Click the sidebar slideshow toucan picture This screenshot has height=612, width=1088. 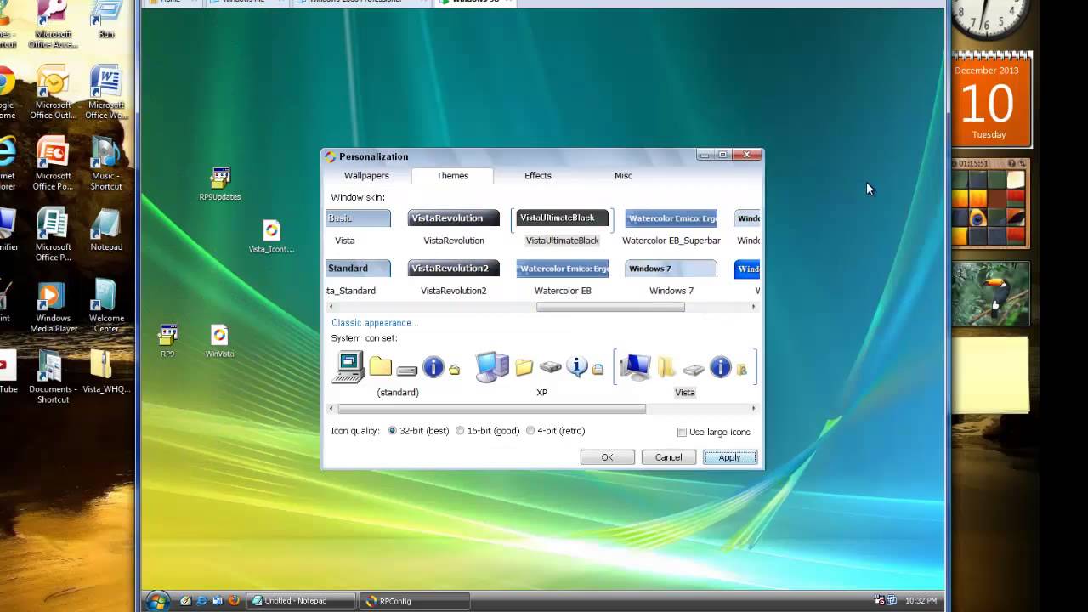pyautogui.click(x=991, y=293)
